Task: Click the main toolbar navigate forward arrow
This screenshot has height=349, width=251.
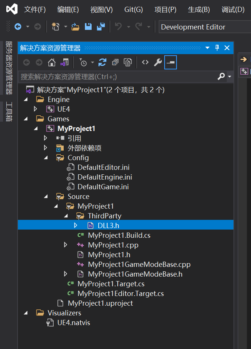Action: (x=38, y=27)
